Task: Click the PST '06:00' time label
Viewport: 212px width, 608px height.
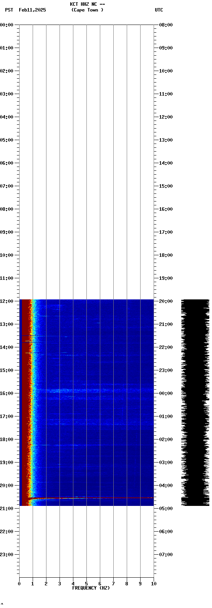Action: (7, 163)
